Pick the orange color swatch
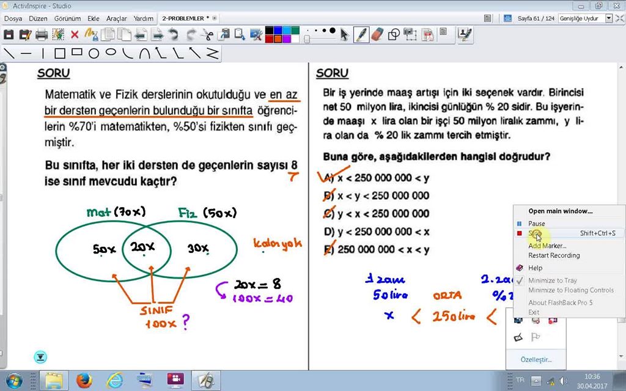The image size is (626, 391). [x=278, y=39]
